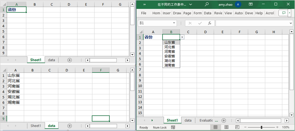Viewport: 295px width, 131px height.
Task: Click the zoom in plus icon
Action: [277, 127]
